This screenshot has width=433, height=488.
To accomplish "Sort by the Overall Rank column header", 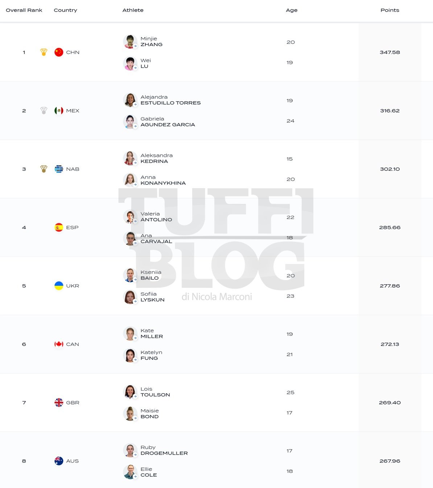I will (x=24, y=10).
